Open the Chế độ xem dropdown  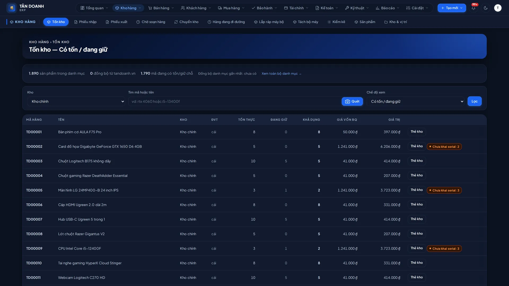click(415, 101)
